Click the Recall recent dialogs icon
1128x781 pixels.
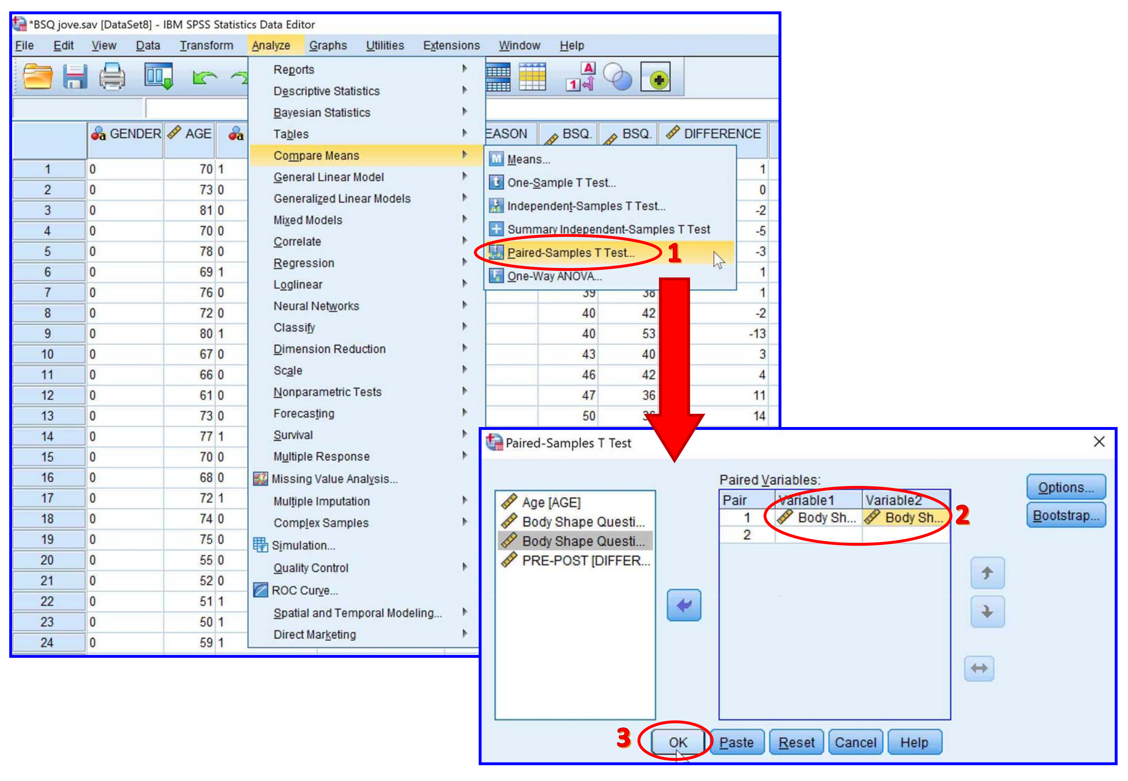click(159, 76)
